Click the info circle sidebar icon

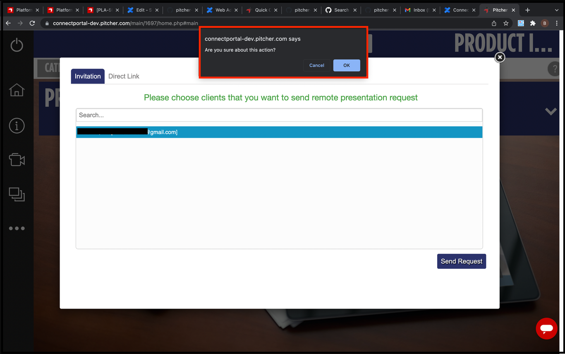(x=17, y=126)
